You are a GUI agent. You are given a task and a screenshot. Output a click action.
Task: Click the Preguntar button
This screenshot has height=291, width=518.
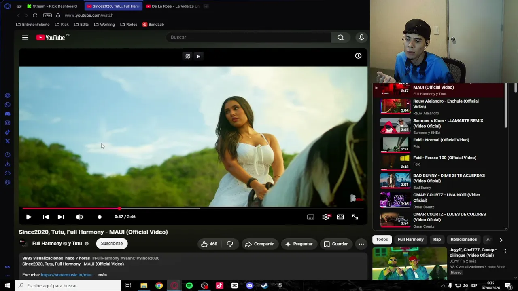click(299, 244)
